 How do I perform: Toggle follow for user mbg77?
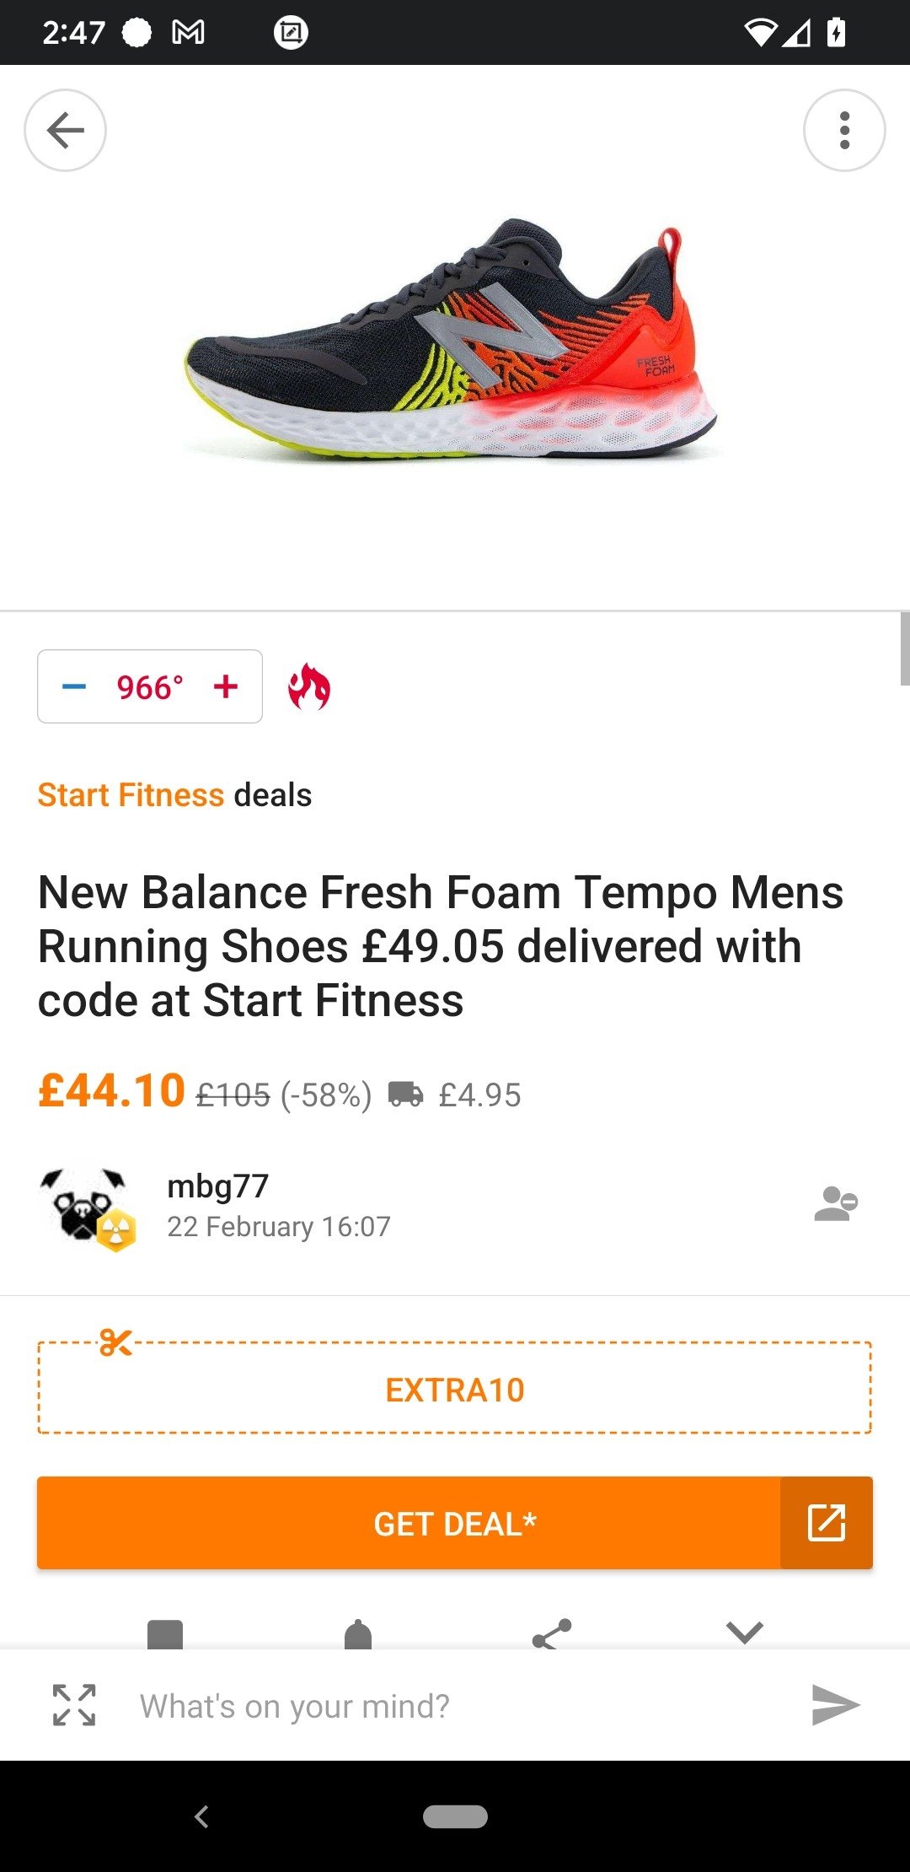(835, 1204)
